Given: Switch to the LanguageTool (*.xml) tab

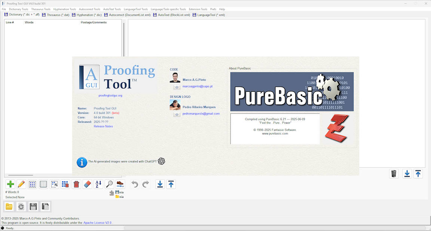Looking at the screenshot, I should tap(209, 15).
